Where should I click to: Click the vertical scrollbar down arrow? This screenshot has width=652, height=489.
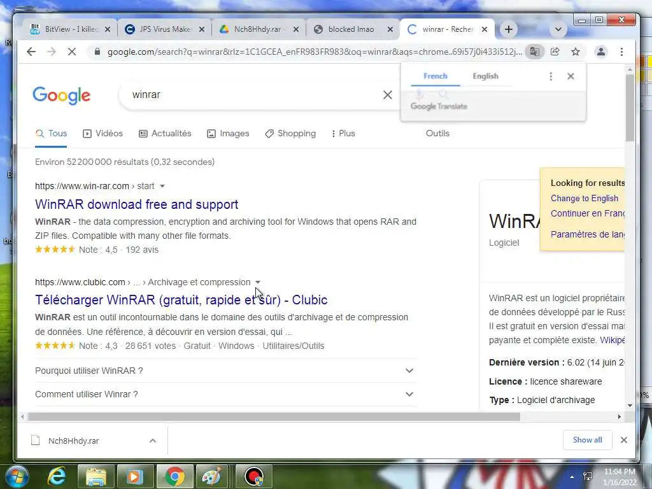coord(630,406)
